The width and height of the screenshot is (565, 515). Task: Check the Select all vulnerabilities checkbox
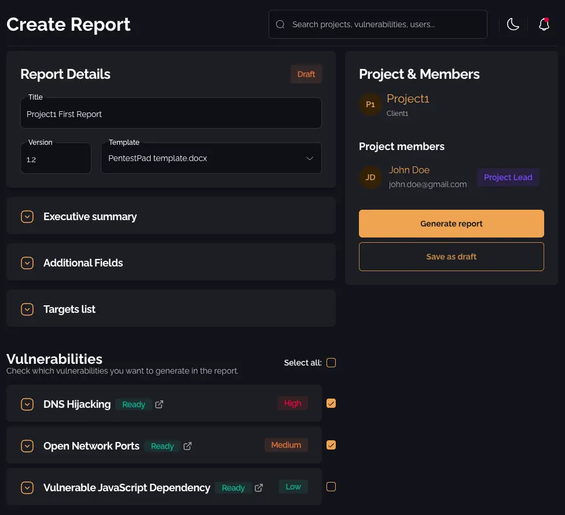331,362
